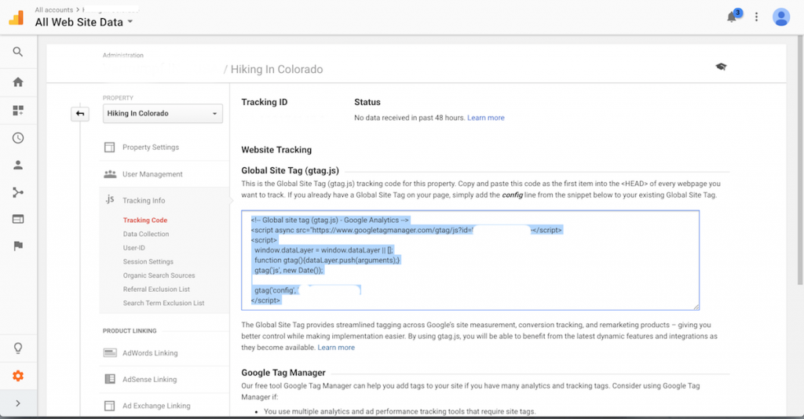This screenshot has height=419, width=804.
Task: Select Organic Search Sources item
Action: click(x=159, y=275)
